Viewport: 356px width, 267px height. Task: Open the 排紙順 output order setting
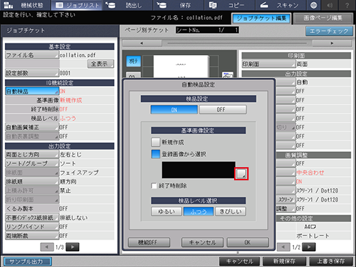coord(32,182)
